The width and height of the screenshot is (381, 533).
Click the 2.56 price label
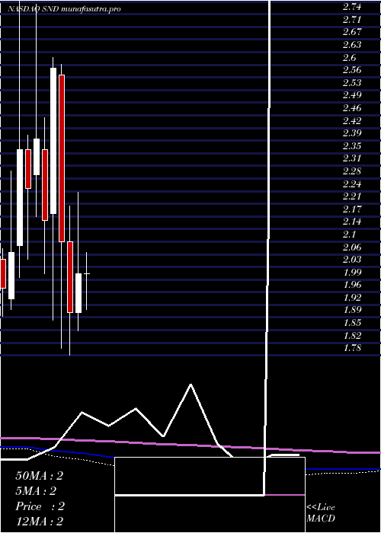coord(352,70)
